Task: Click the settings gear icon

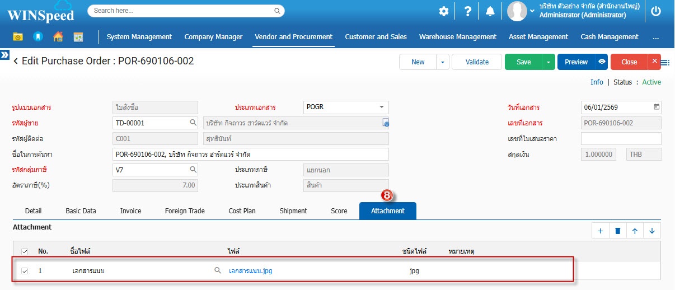Action: pos(444,11)
